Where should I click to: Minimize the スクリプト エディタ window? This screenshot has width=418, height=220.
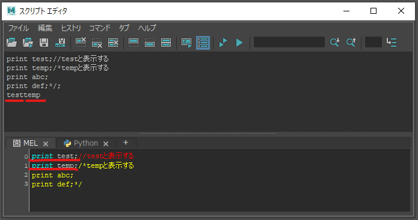pos(346,11)
